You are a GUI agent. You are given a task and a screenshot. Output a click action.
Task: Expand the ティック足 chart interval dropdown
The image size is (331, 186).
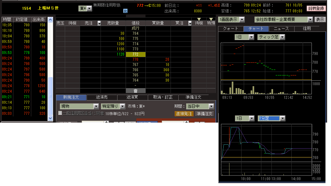282,37
